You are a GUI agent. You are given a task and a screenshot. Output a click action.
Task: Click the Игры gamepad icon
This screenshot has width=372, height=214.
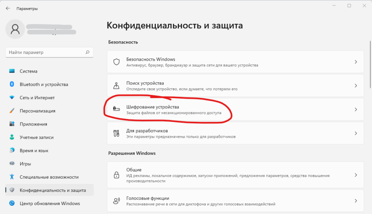pyautogui.click(x=12, y=163)
